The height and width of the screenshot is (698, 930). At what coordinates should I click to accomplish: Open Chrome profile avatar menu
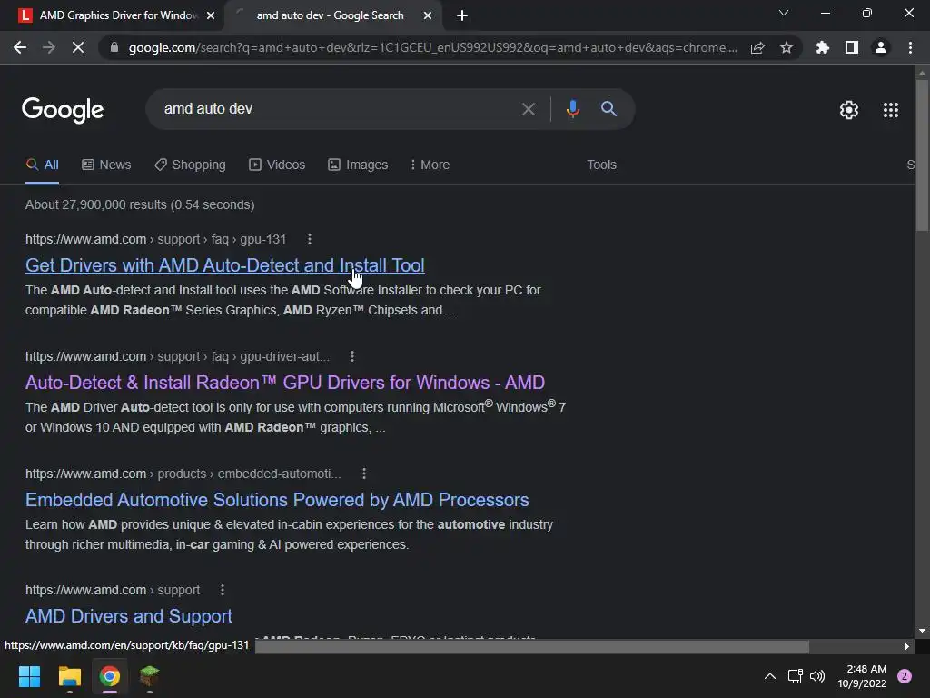coord(881,47)
